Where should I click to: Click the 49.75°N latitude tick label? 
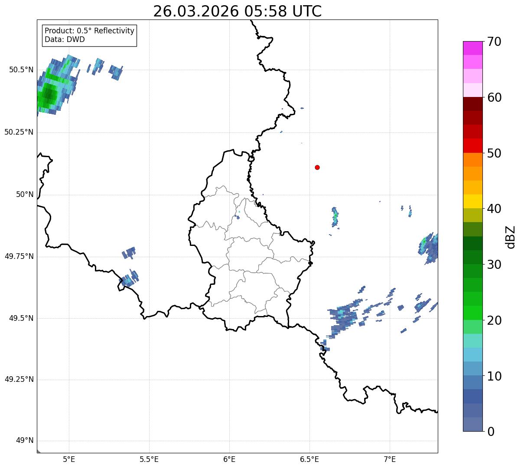(x=19, y=256)
